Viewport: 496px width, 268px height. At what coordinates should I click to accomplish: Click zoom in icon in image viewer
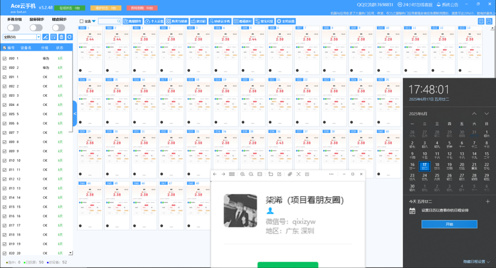pos(242,174)
